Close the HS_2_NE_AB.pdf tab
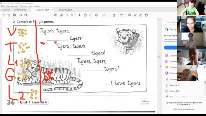 pos(52,10)
